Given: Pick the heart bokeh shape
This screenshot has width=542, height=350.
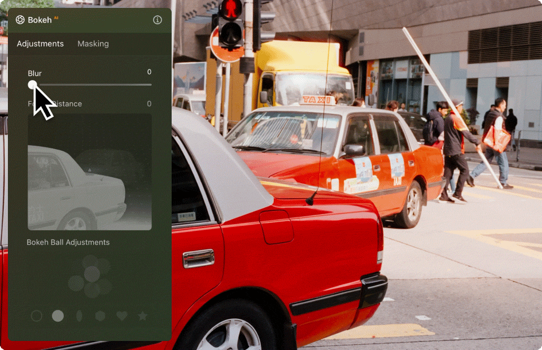Looking at the screenshot, I should pyautogui.click(x=121, y=316).
